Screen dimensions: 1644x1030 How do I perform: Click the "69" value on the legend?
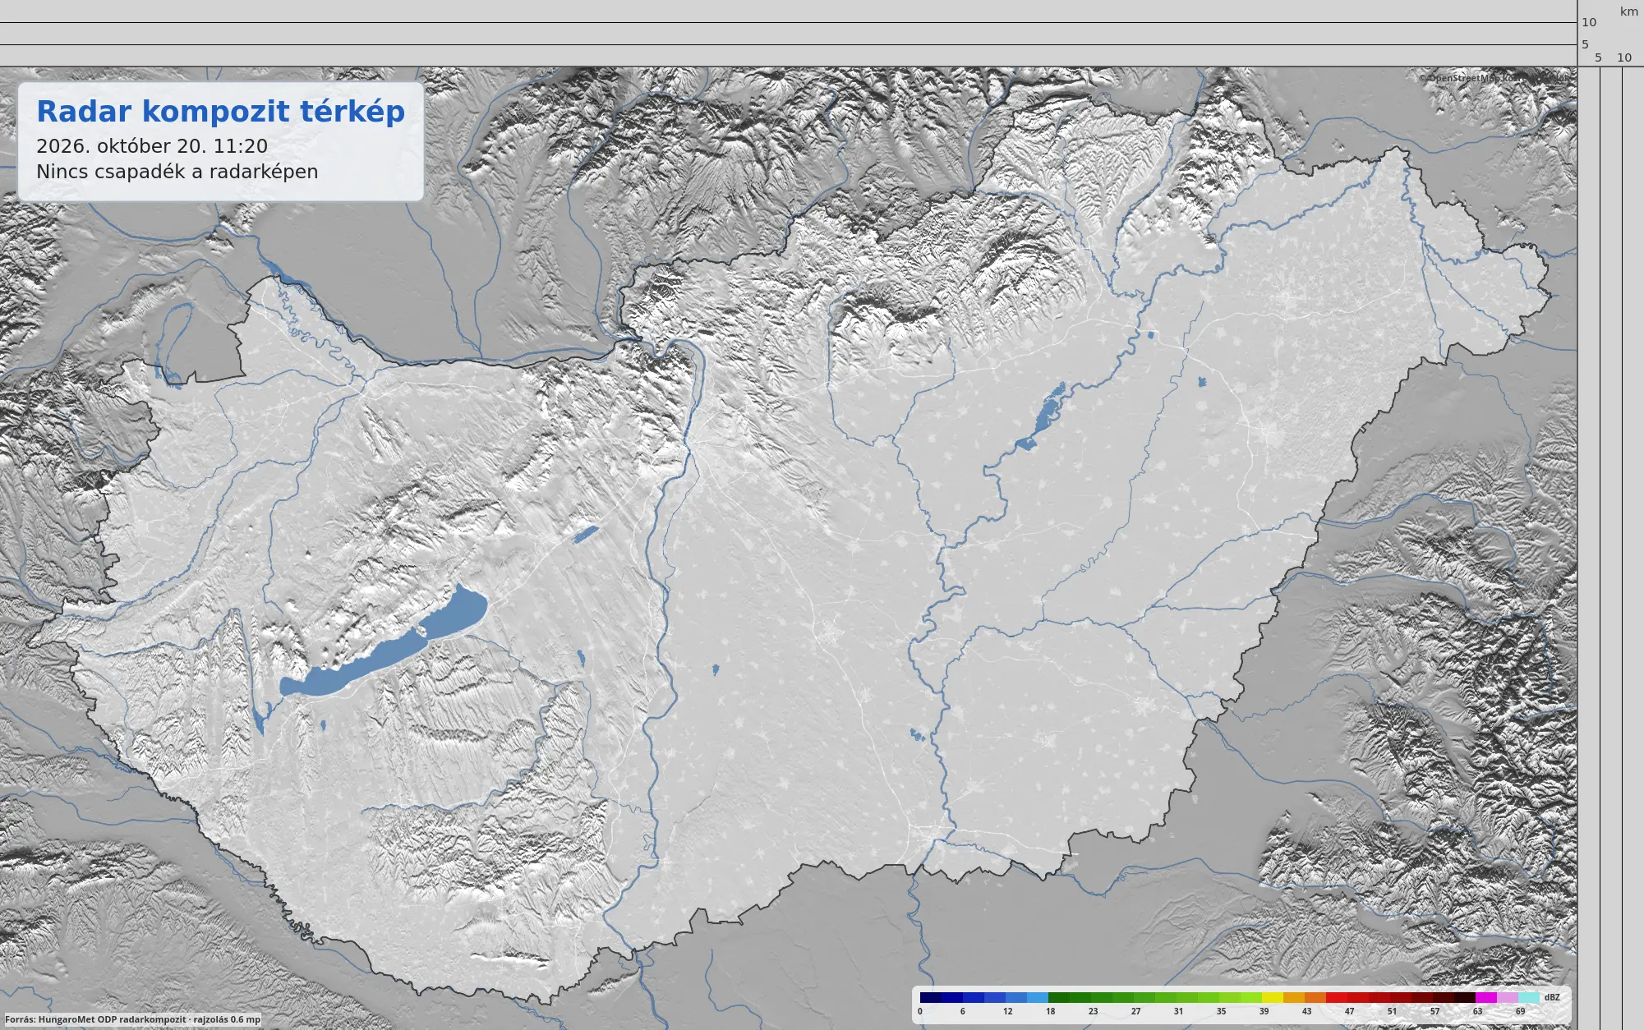point(1521,1011)
